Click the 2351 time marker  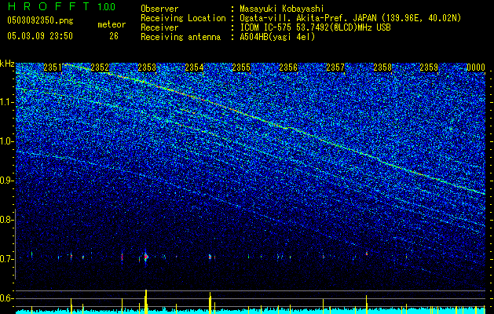coord(53,68)
